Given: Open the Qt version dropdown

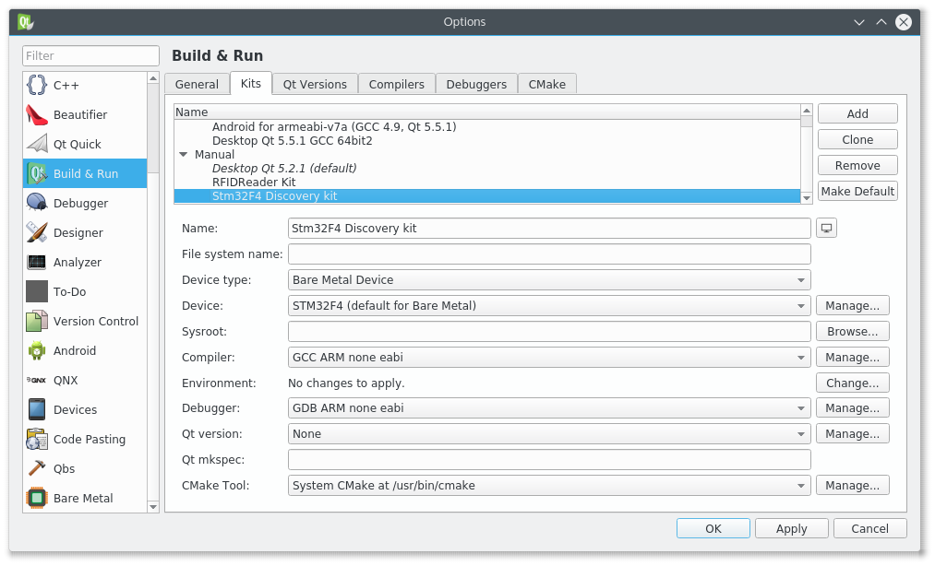Looking at the screenshot, I should click(549, 434).
